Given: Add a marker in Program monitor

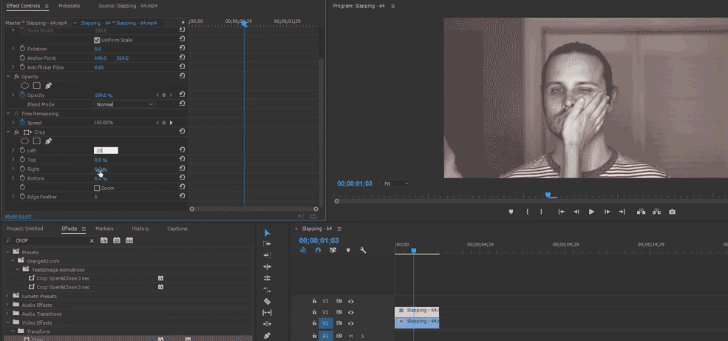Looking at the screenshot, I should pos(511,212).
